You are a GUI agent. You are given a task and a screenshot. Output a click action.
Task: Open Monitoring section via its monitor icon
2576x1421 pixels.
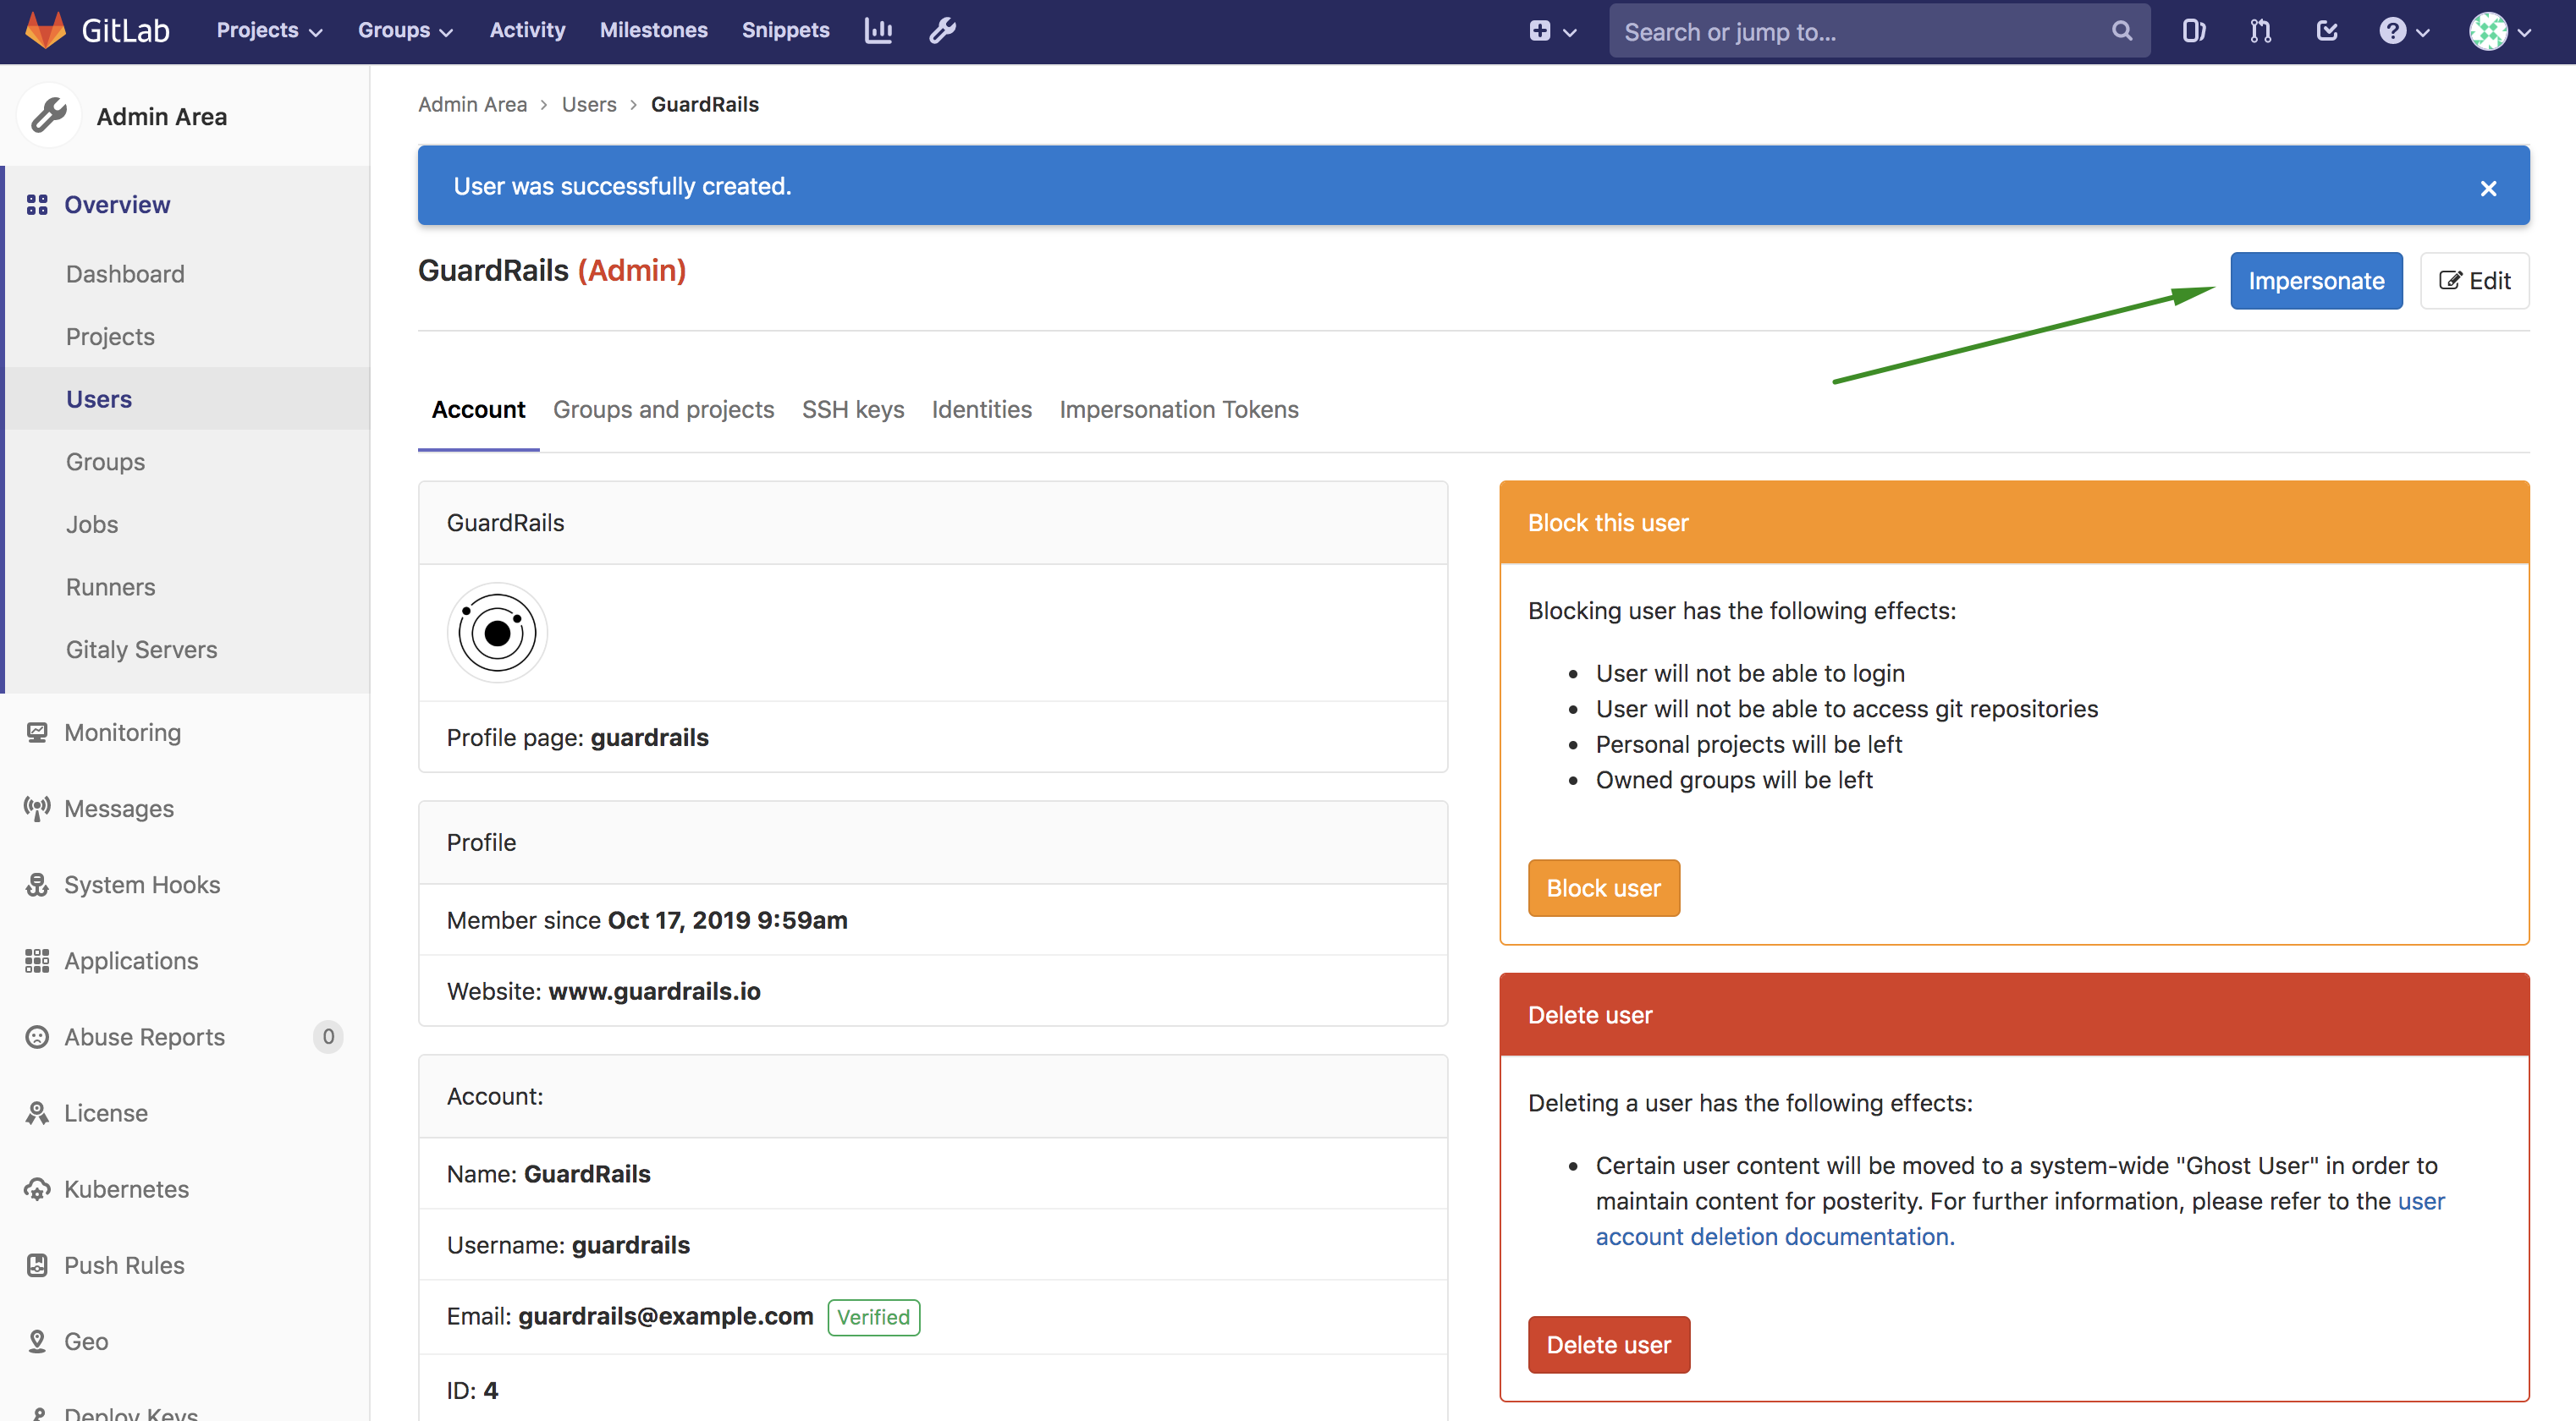[121, 732]
